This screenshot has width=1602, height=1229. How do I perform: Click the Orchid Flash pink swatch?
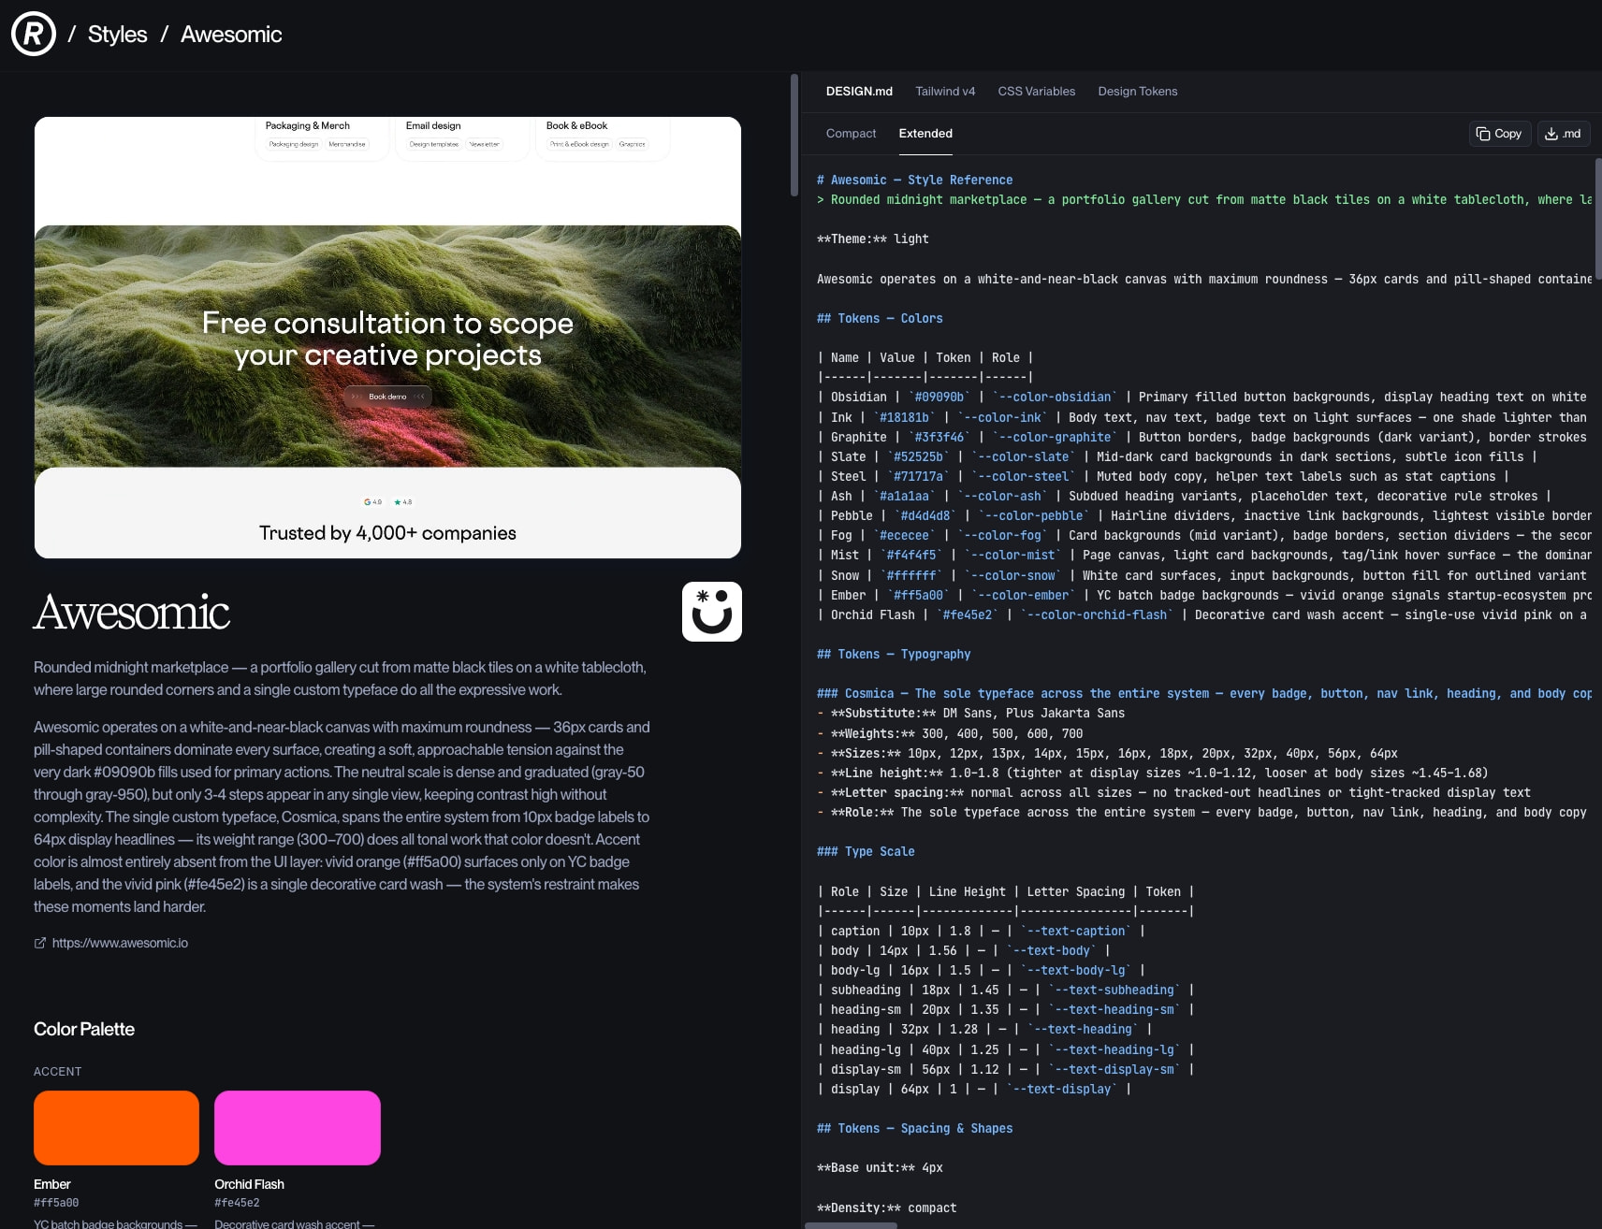click(x=298, y=1128)
